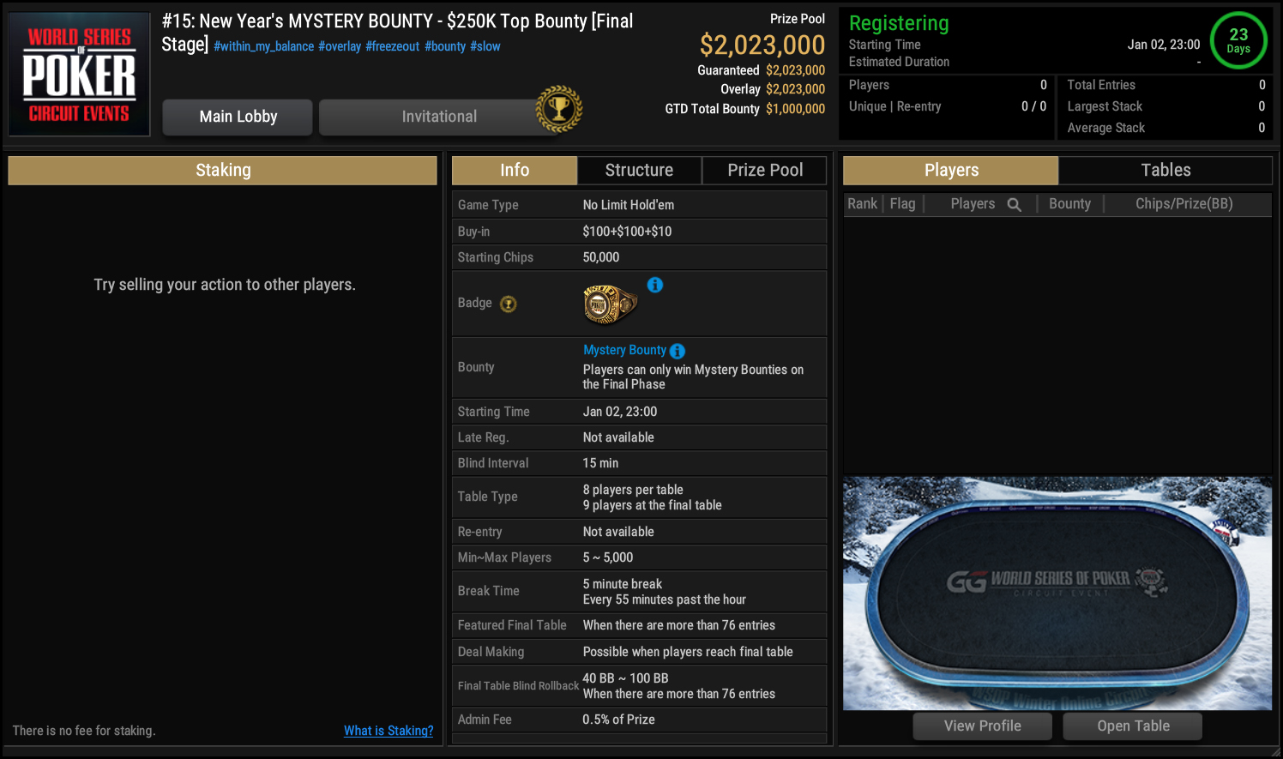This screenshot has width=1283, height=759.
Task: Click the gold trophy Invitational badge icon
Action: (x=558, y=109)
